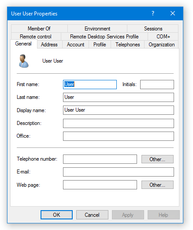
Task: Select the Profile tab
Action: 100,45
